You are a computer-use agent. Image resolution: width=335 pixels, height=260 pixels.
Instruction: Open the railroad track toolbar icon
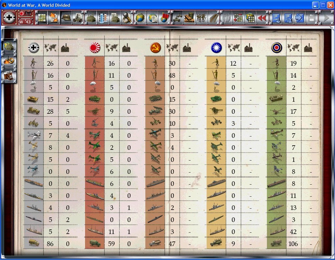point(214,18)
